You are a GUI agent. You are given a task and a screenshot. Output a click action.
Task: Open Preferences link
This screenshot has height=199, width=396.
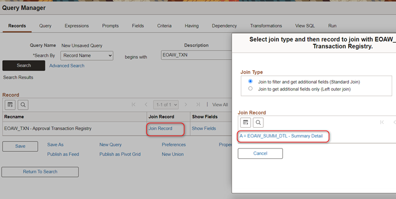pyautogui.click(x=174, y=145)
